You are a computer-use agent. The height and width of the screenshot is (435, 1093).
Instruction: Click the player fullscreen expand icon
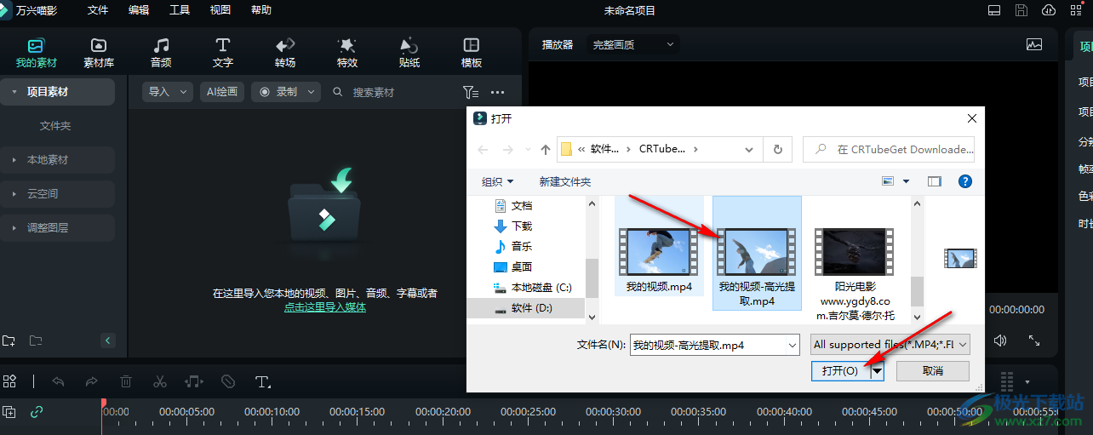point(1034,341)
